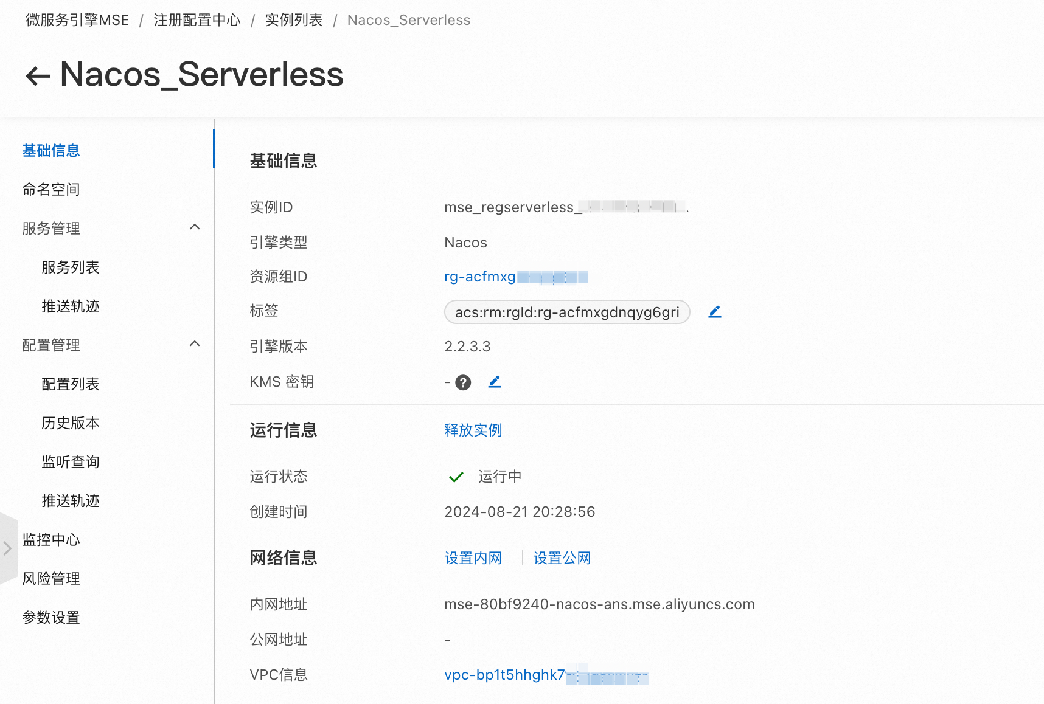Open 命名空间 in the sidebar
This screenshot has height=704, width=1044.
[x=50, y=189]
